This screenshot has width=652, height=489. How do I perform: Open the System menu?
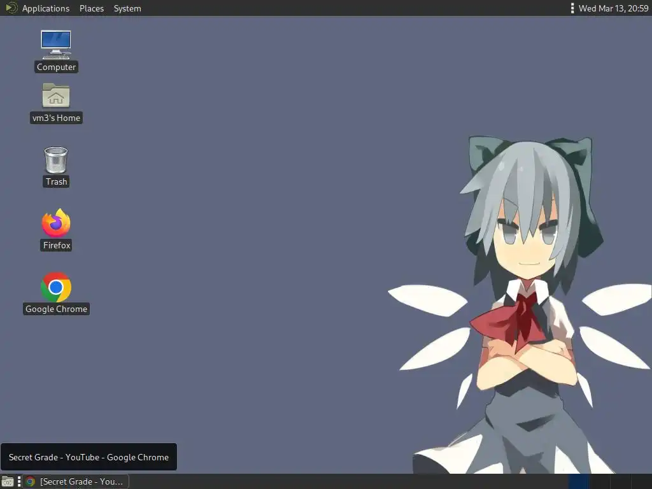coord(127,8)
